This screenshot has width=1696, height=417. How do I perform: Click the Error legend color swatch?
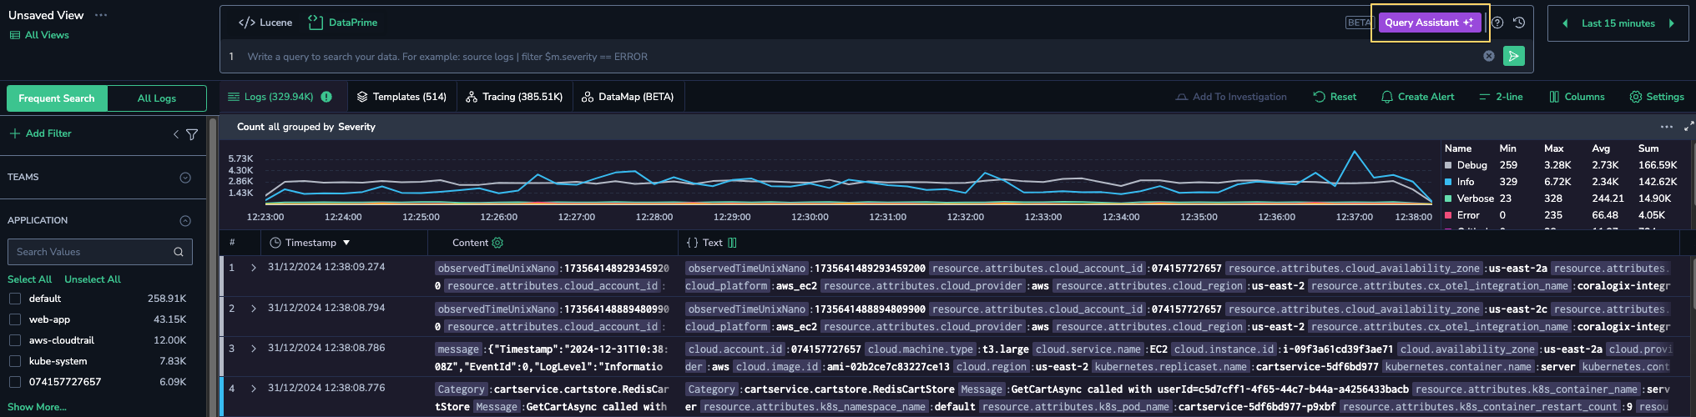pos(1448,215)
